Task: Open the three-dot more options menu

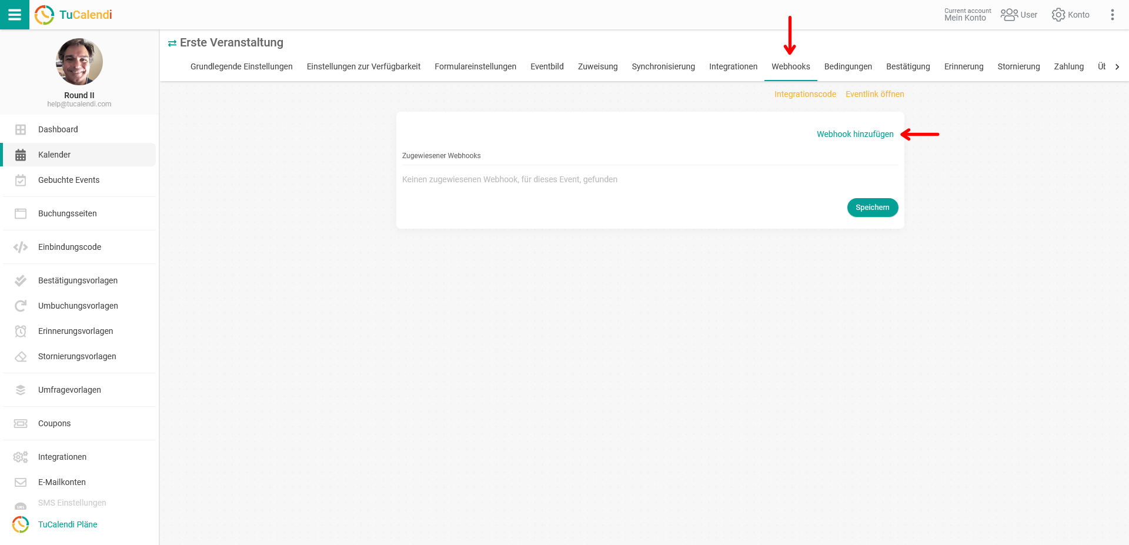Action: tap(1112, 15)
